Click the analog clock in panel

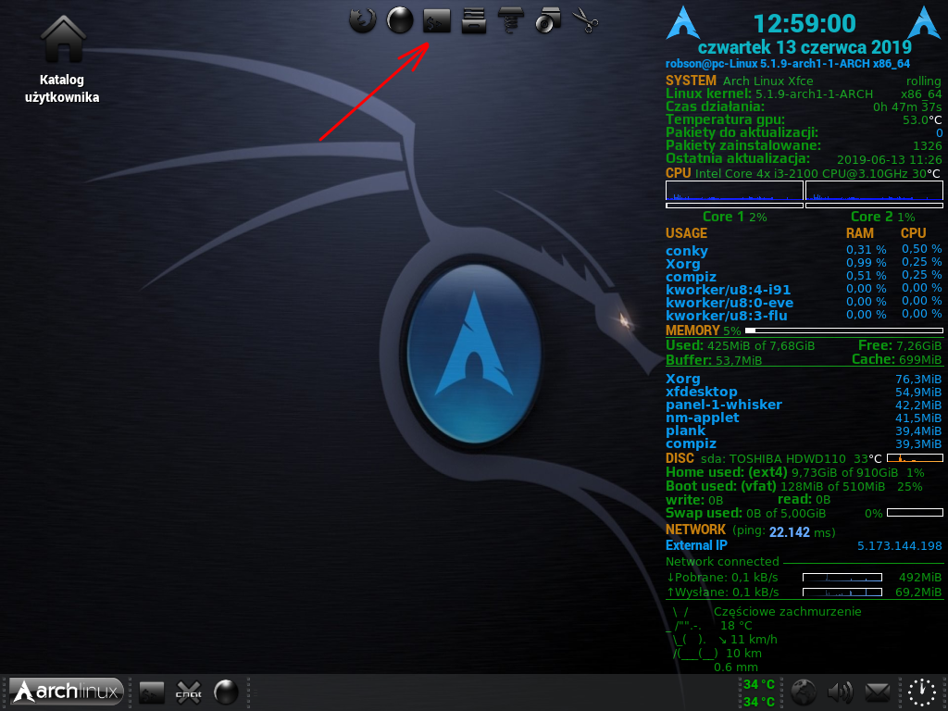pos(923,692)
